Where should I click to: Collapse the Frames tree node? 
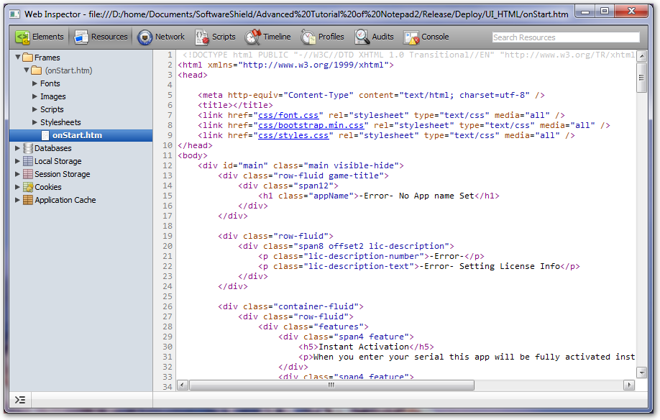click(x=18, y=57)
